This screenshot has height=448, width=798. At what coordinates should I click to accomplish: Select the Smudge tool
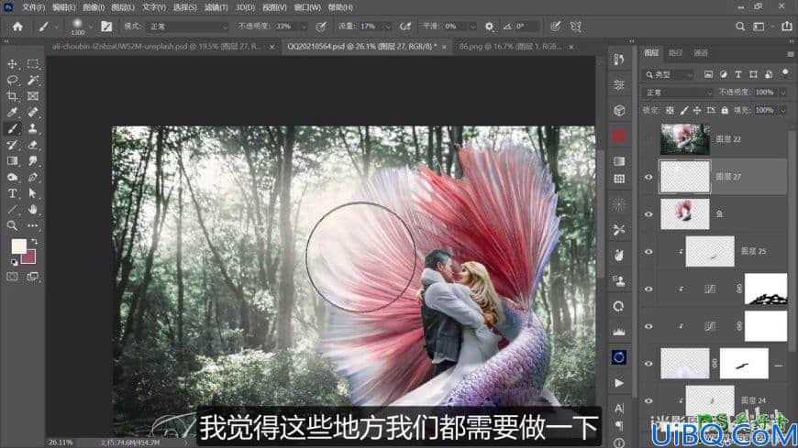[x=33, y=161]
